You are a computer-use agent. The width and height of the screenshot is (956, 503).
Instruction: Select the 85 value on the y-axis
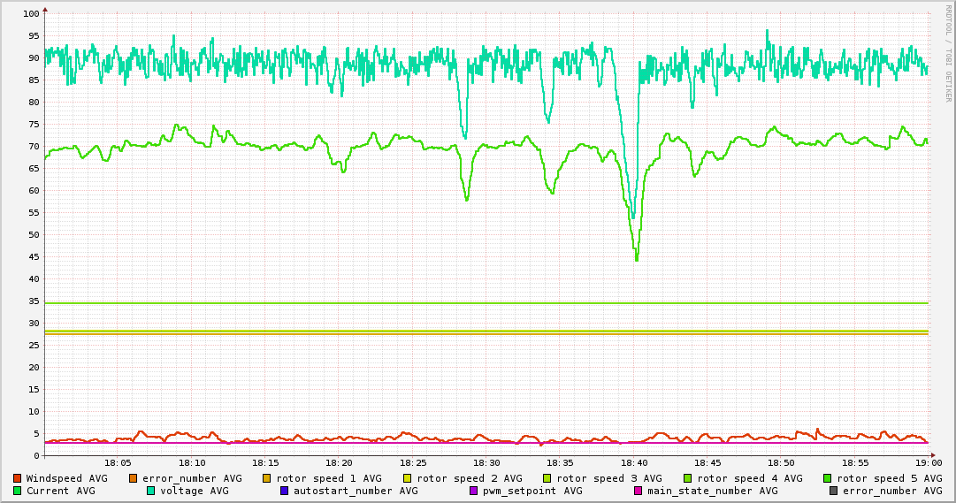coord(34,80)
